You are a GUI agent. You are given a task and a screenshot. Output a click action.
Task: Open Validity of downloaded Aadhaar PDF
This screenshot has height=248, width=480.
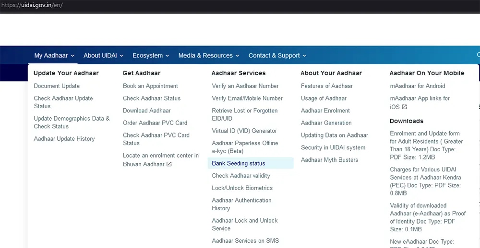pyautogui.click(x=428, y=217)
